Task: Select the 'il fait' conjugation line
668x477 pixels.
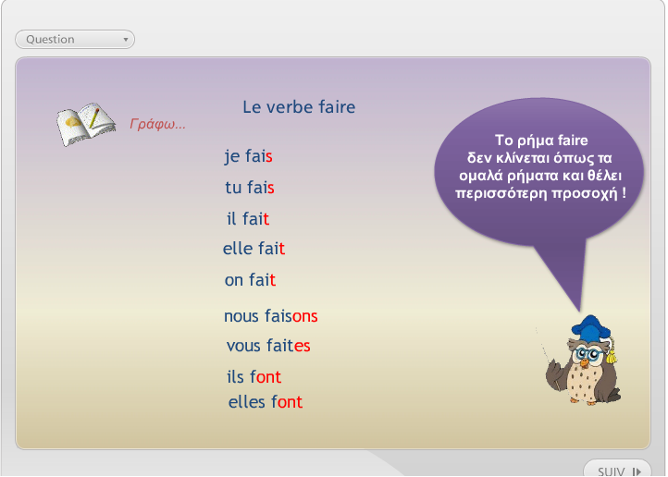Action: point(248,220)
